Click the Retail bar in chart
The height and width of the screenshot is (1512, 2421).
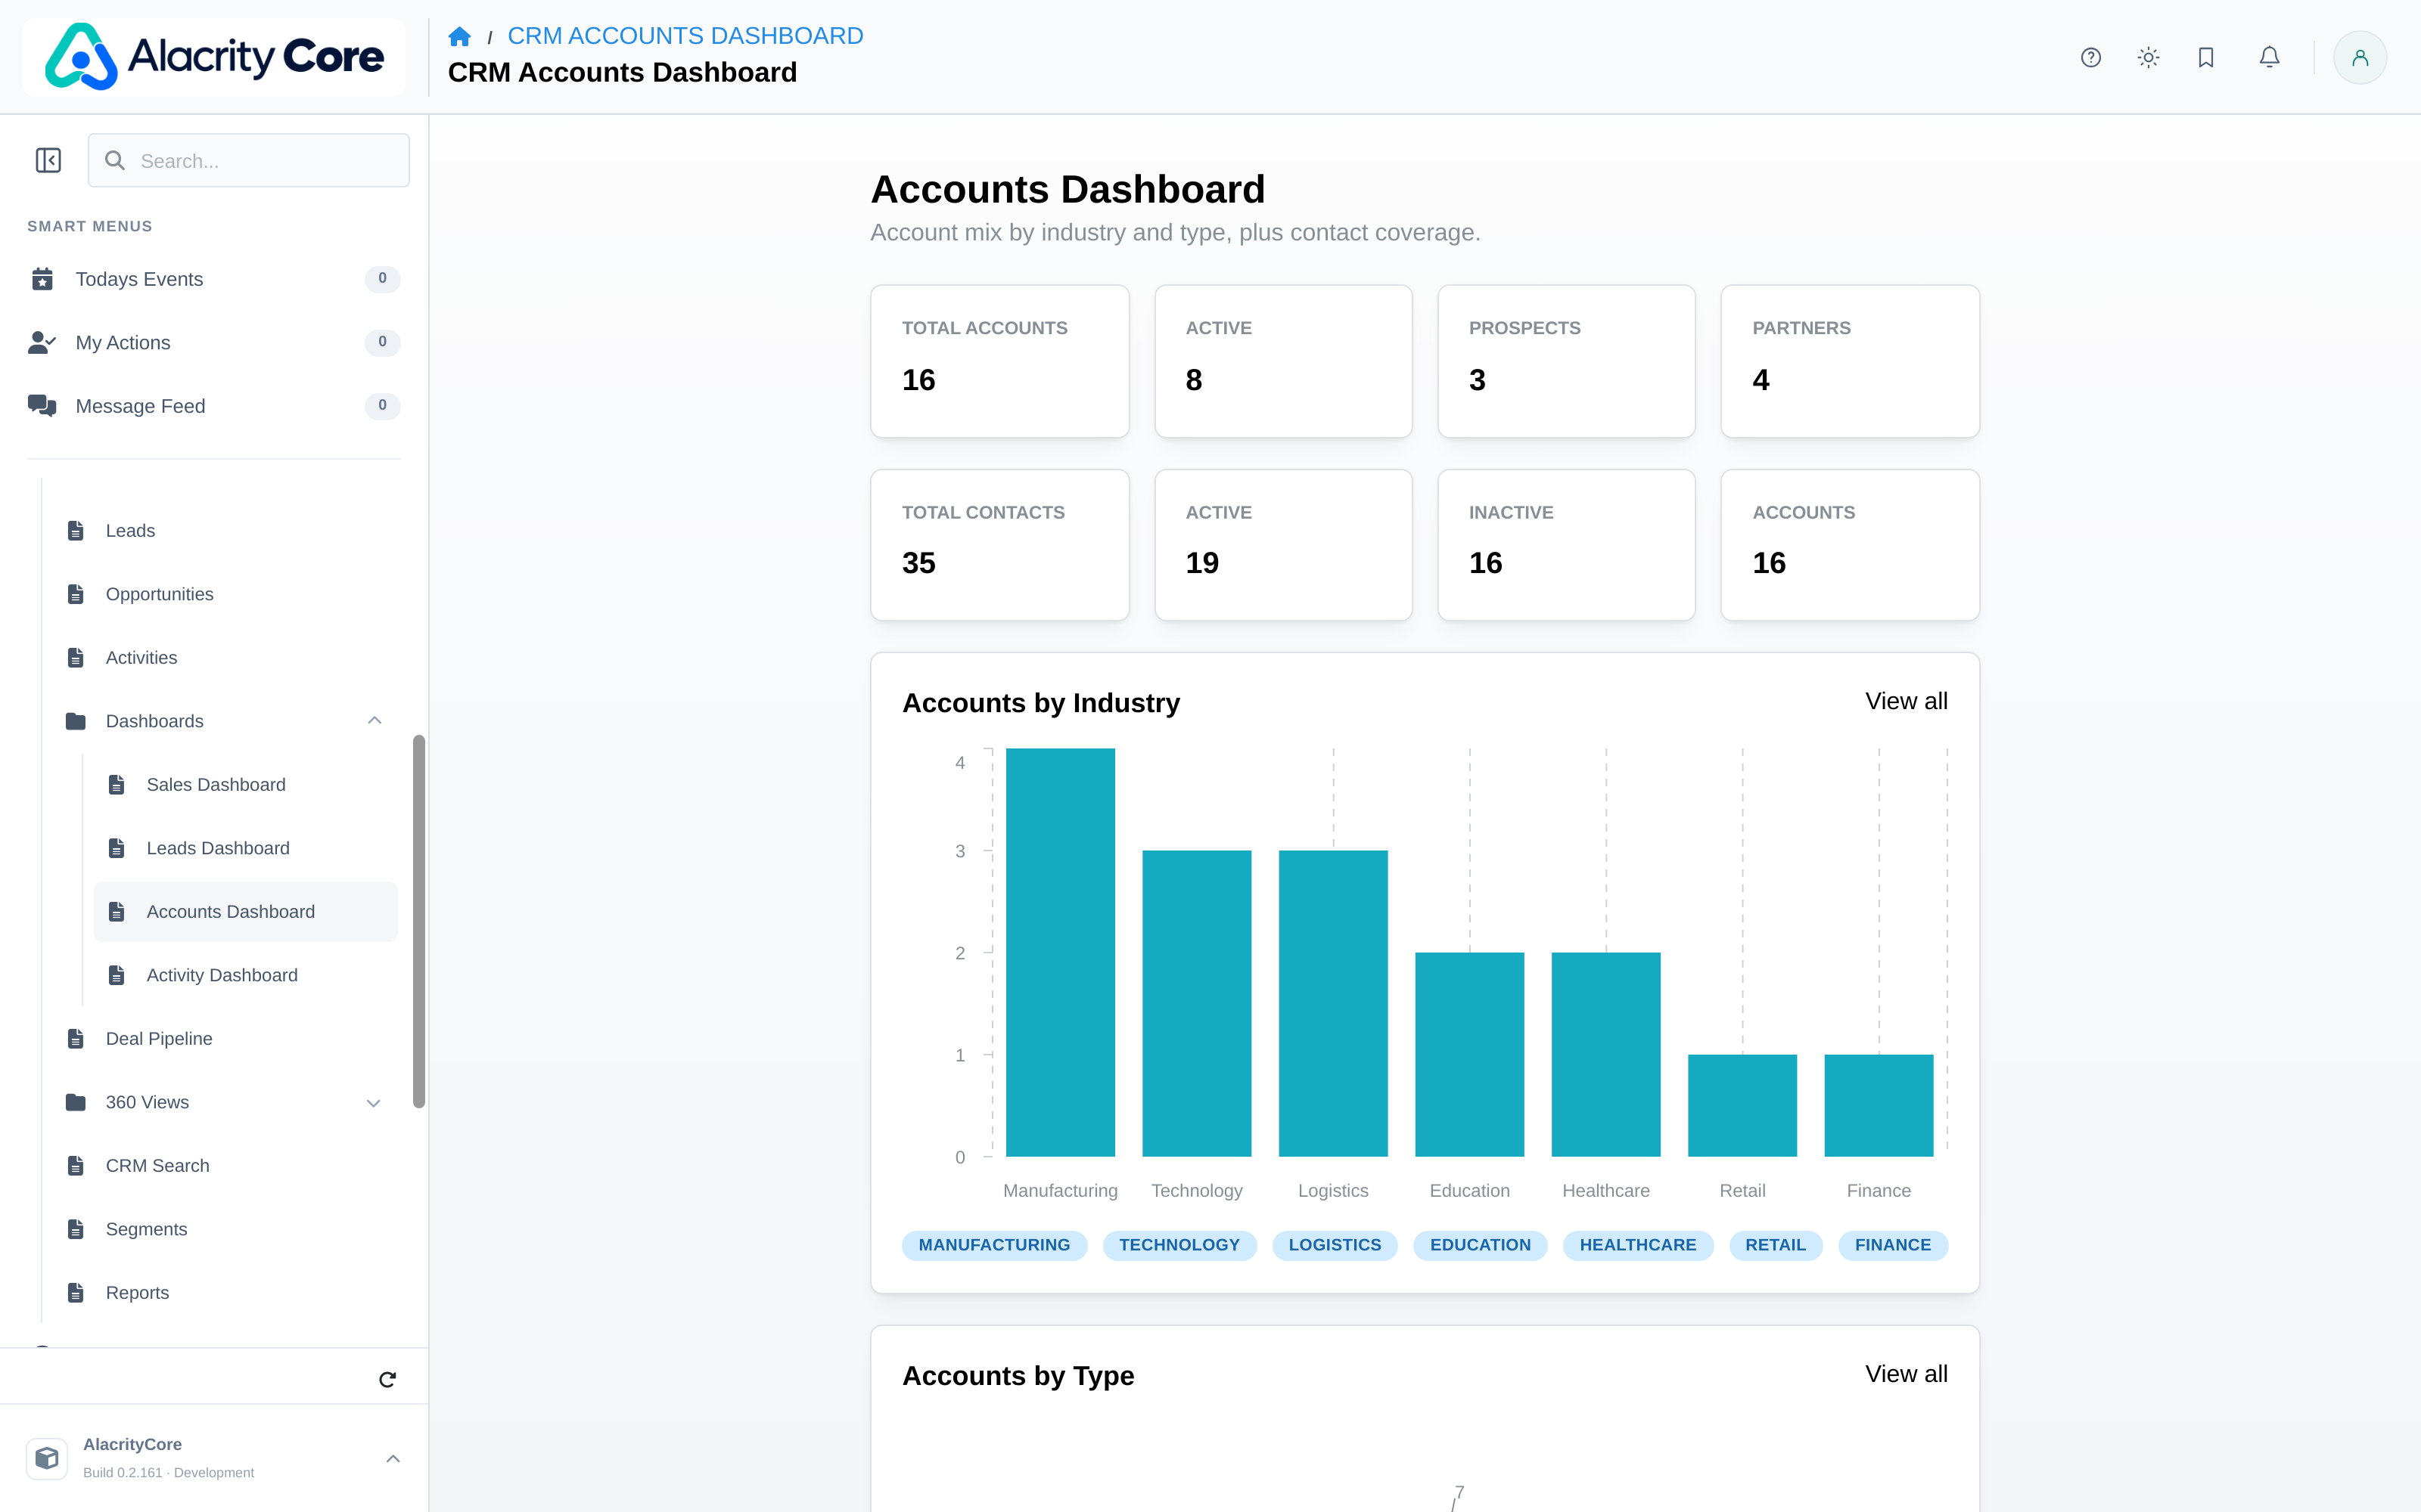tap(1742, 1105)
